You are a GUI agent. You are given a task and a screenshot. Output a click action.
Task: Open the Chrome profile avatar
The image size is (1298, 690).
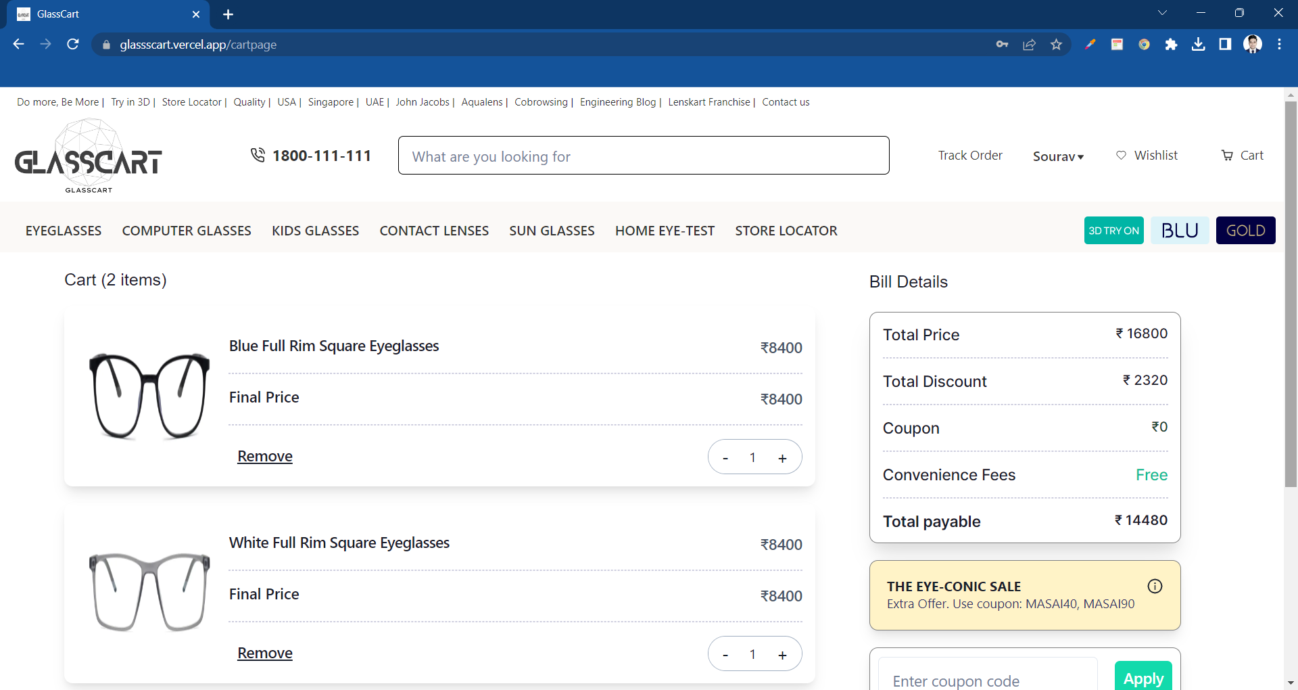point(1253,44)
